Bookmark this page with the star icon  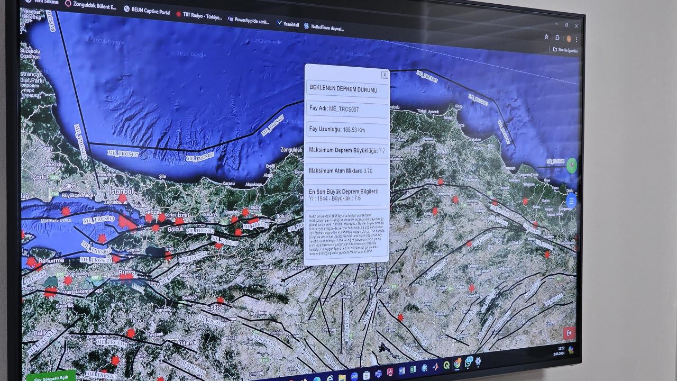coord(546,37)
